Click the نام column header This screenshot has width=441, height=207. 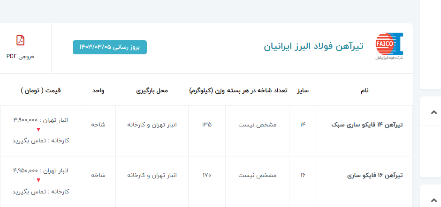pos(364,90)
